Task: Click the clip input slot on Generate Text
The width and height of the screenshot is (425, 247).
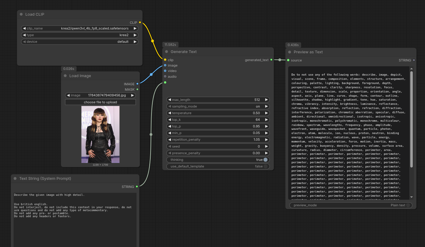Action: pyautogui.click(x=165, y=60)
